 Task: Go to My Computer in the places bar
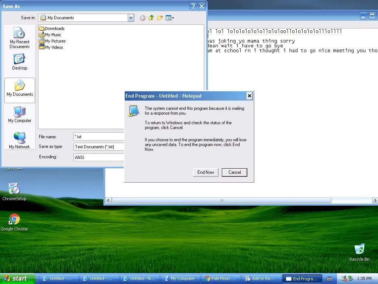point(20,114)
